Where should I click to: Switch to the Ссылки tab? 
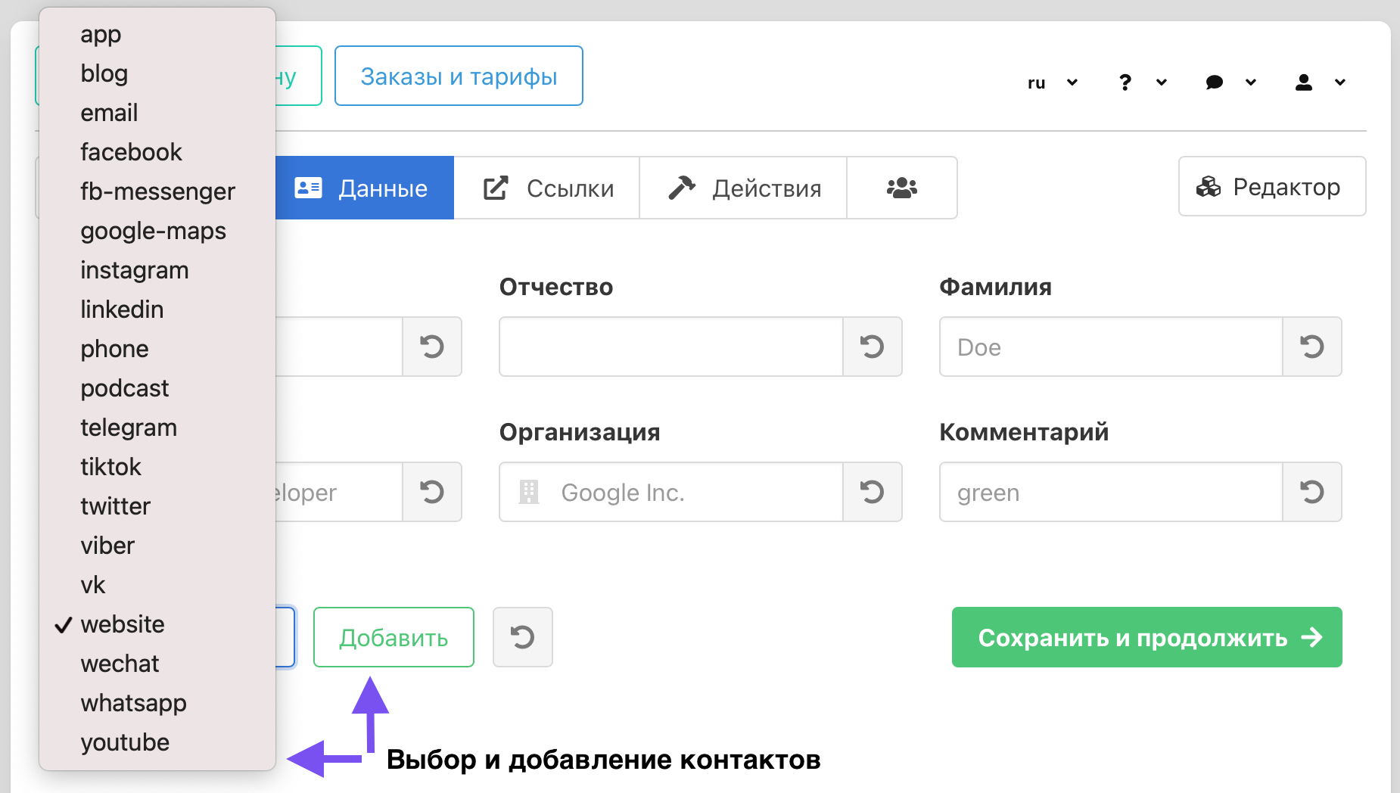pos(548,188)
